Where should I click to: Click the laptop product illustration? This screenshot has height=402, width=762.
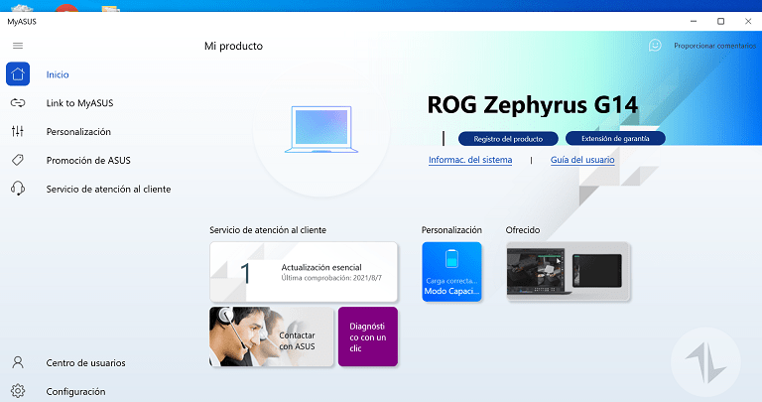(x=321, y=129)
